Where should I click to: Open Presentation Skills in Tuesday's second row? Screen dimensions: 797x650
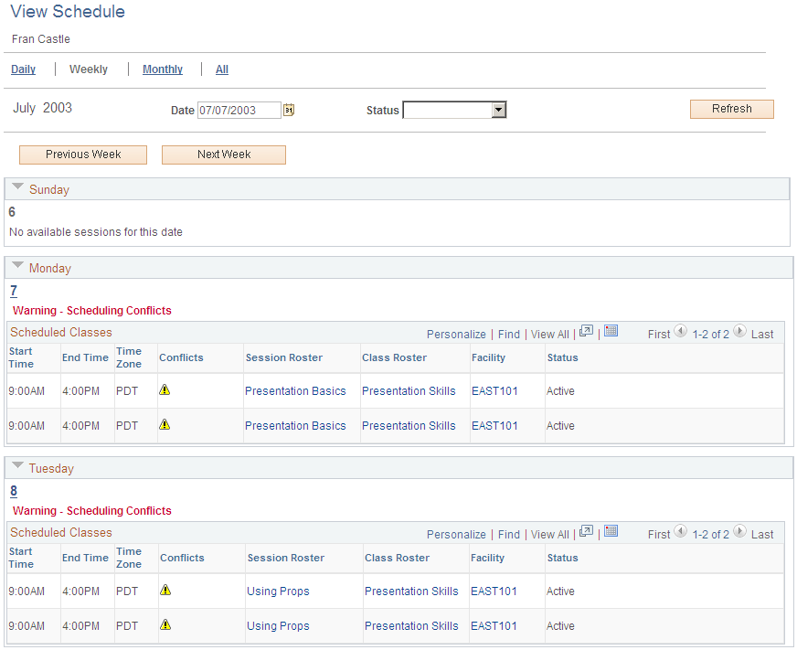[x=411, y=626]
